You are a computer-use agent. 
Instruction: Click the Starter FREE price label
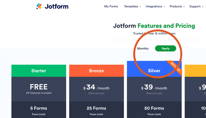39,87
